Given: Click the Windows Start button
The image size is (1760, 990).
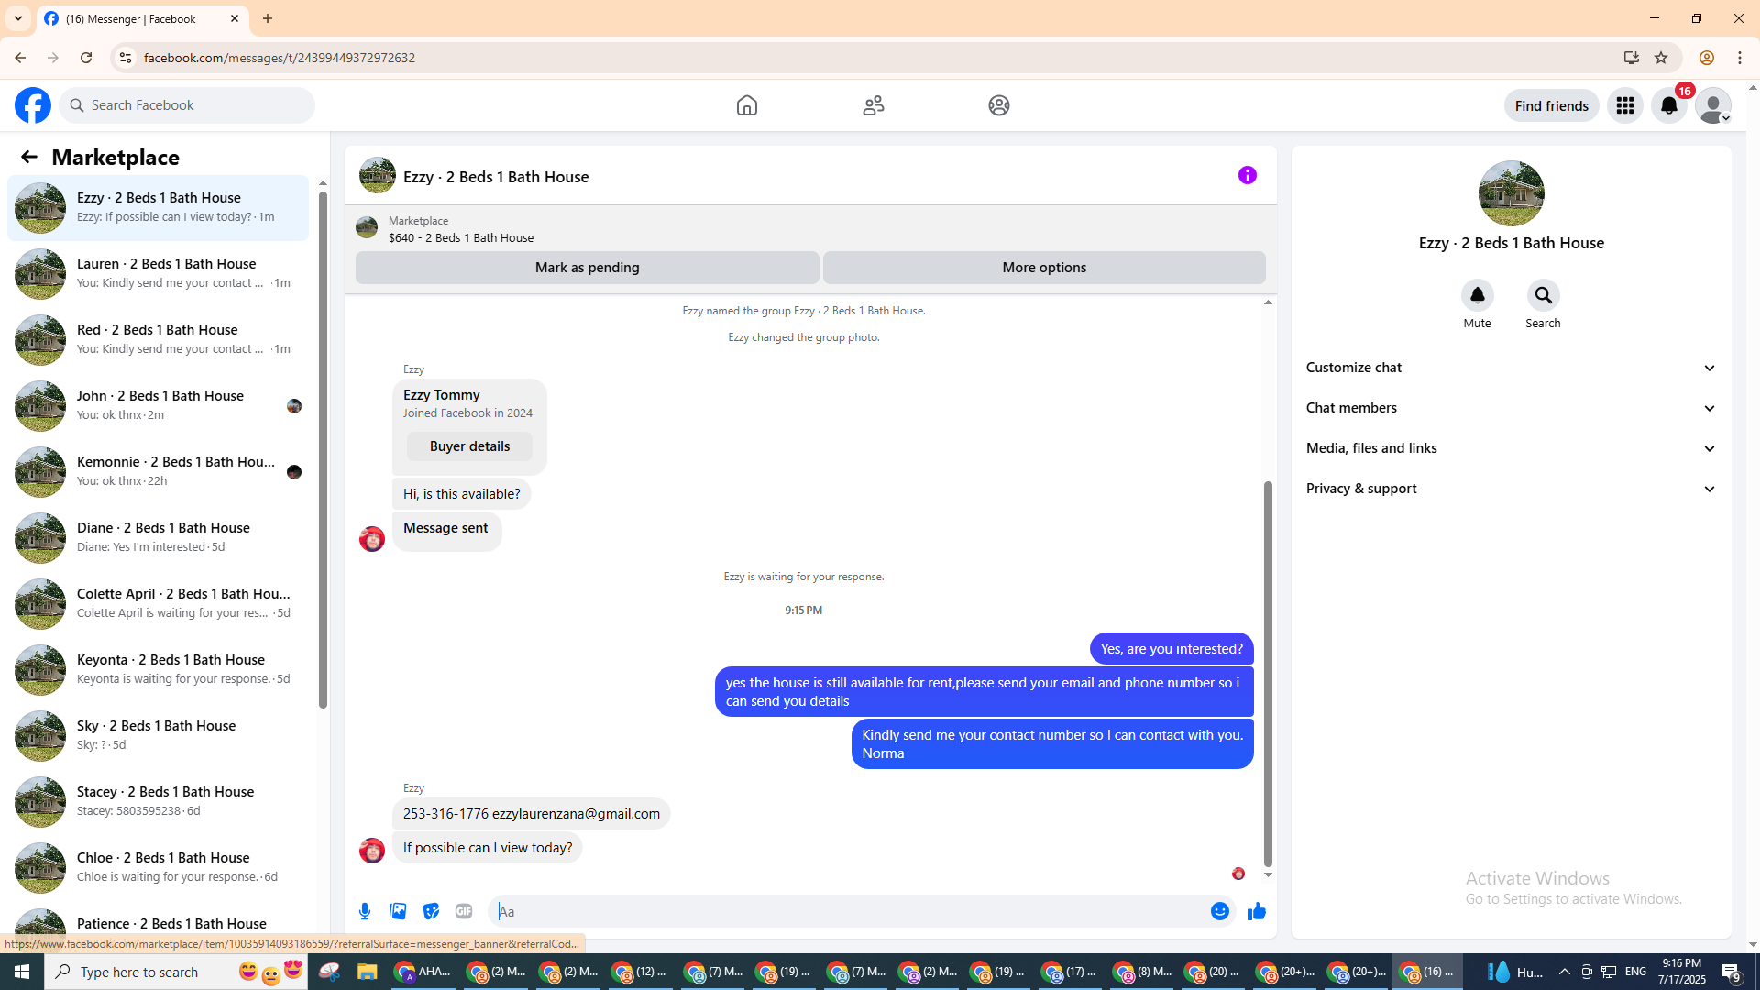Looking at the screenshot, I should tap(22, 972).
